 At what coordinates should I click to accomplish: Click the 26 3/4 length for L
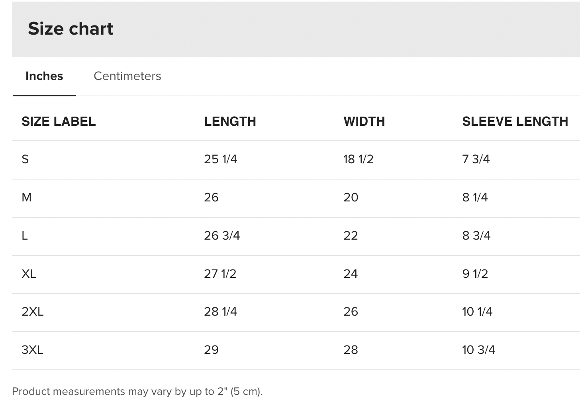click(222, 236)
